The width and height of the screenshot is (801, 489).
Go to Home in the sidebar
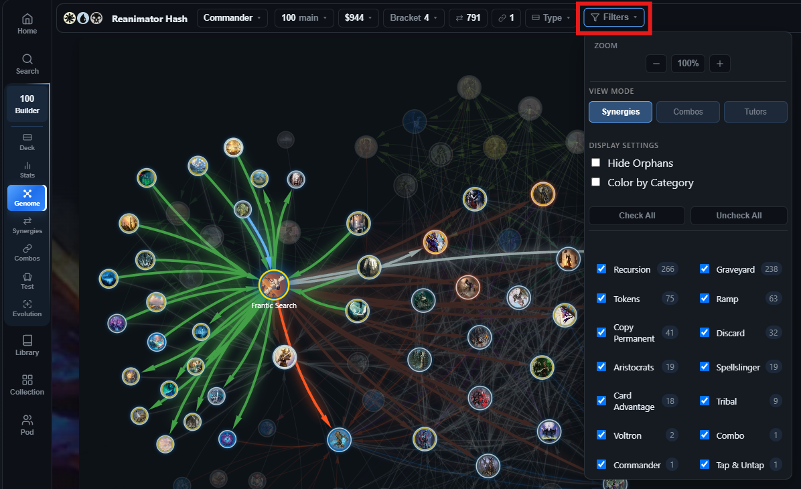click(x=27, y=24)
